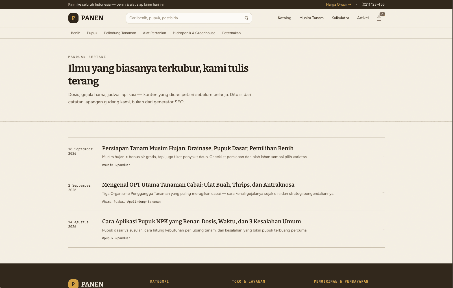
Task: Focus the product search field
Action: click(189, 18)
